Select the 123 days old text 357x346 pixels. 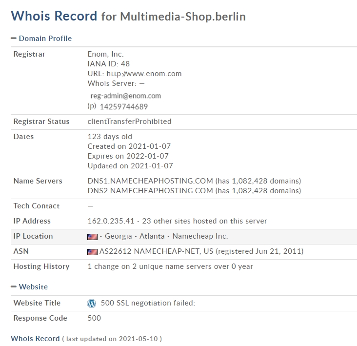point(110,137)
